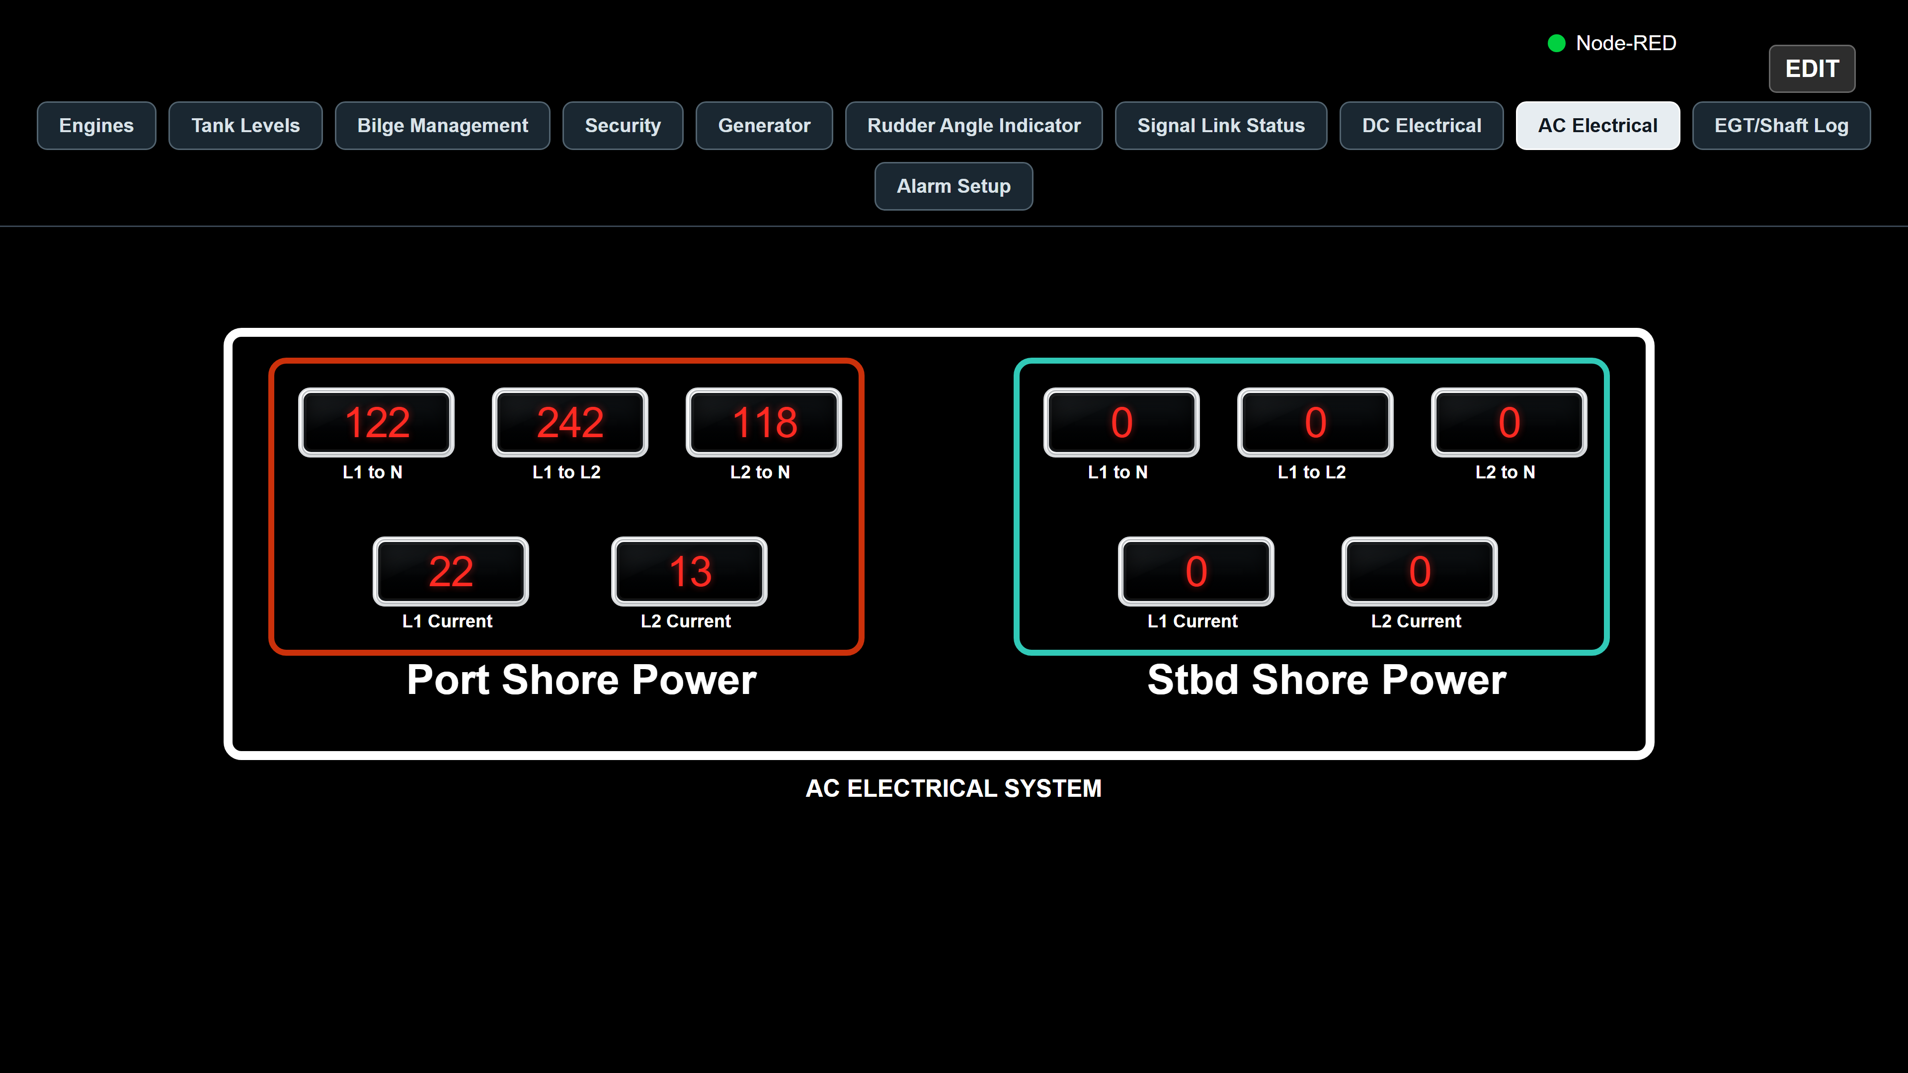Click the Port L1 to N display reading 122
Image resolution: width=1908 pixels, height=1073 pixels.
click(376, 422)
